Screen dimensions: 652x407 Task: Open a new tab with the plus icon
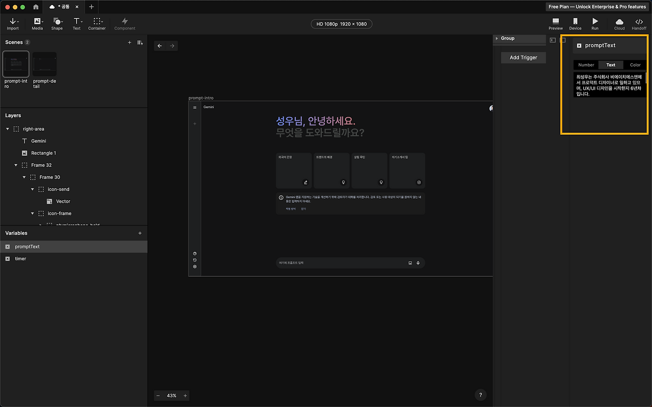[x=92, y=7]
